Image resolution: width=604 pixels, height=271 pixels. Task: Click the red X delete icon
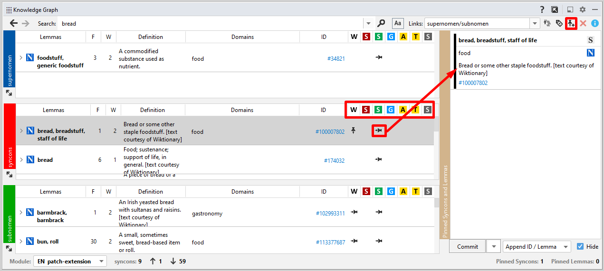[x=583, y=23]
